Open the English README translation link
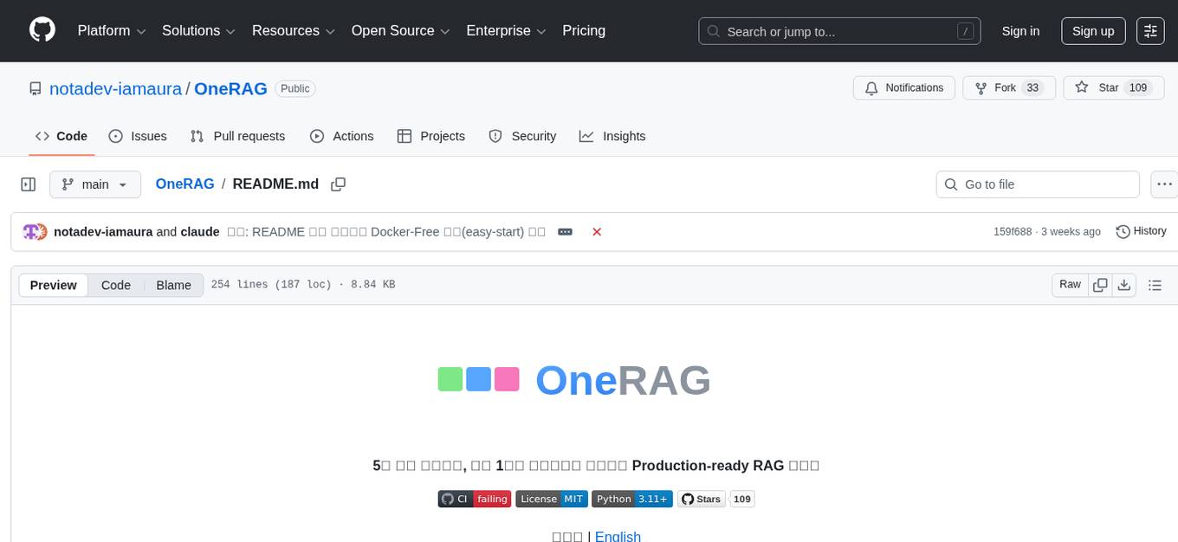The height and width of the screenshot is (542, 1178). [x=618, y=536]
